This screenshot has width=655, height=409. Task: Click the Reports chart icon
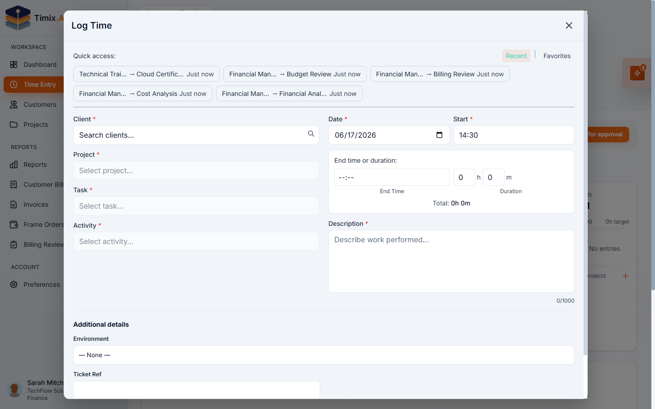coord(14,165)
